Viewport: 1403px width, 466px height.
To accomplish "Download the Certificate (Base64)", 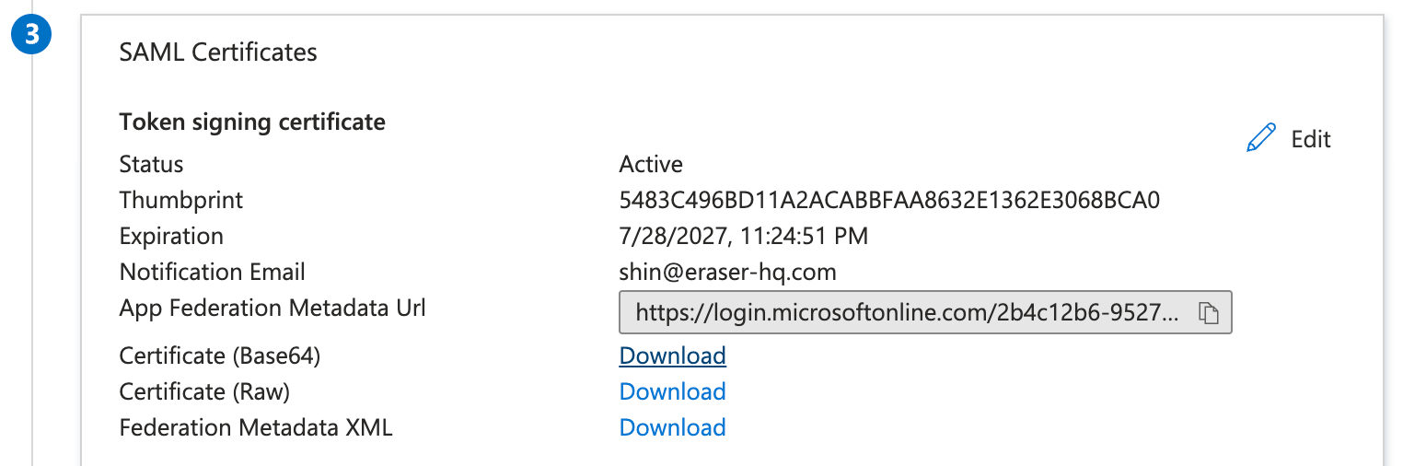I will point(673,355).
